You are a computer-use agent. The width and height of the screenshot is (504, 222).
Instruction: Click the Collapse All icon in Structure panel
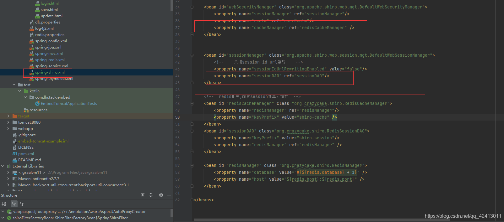coord(151,195)
